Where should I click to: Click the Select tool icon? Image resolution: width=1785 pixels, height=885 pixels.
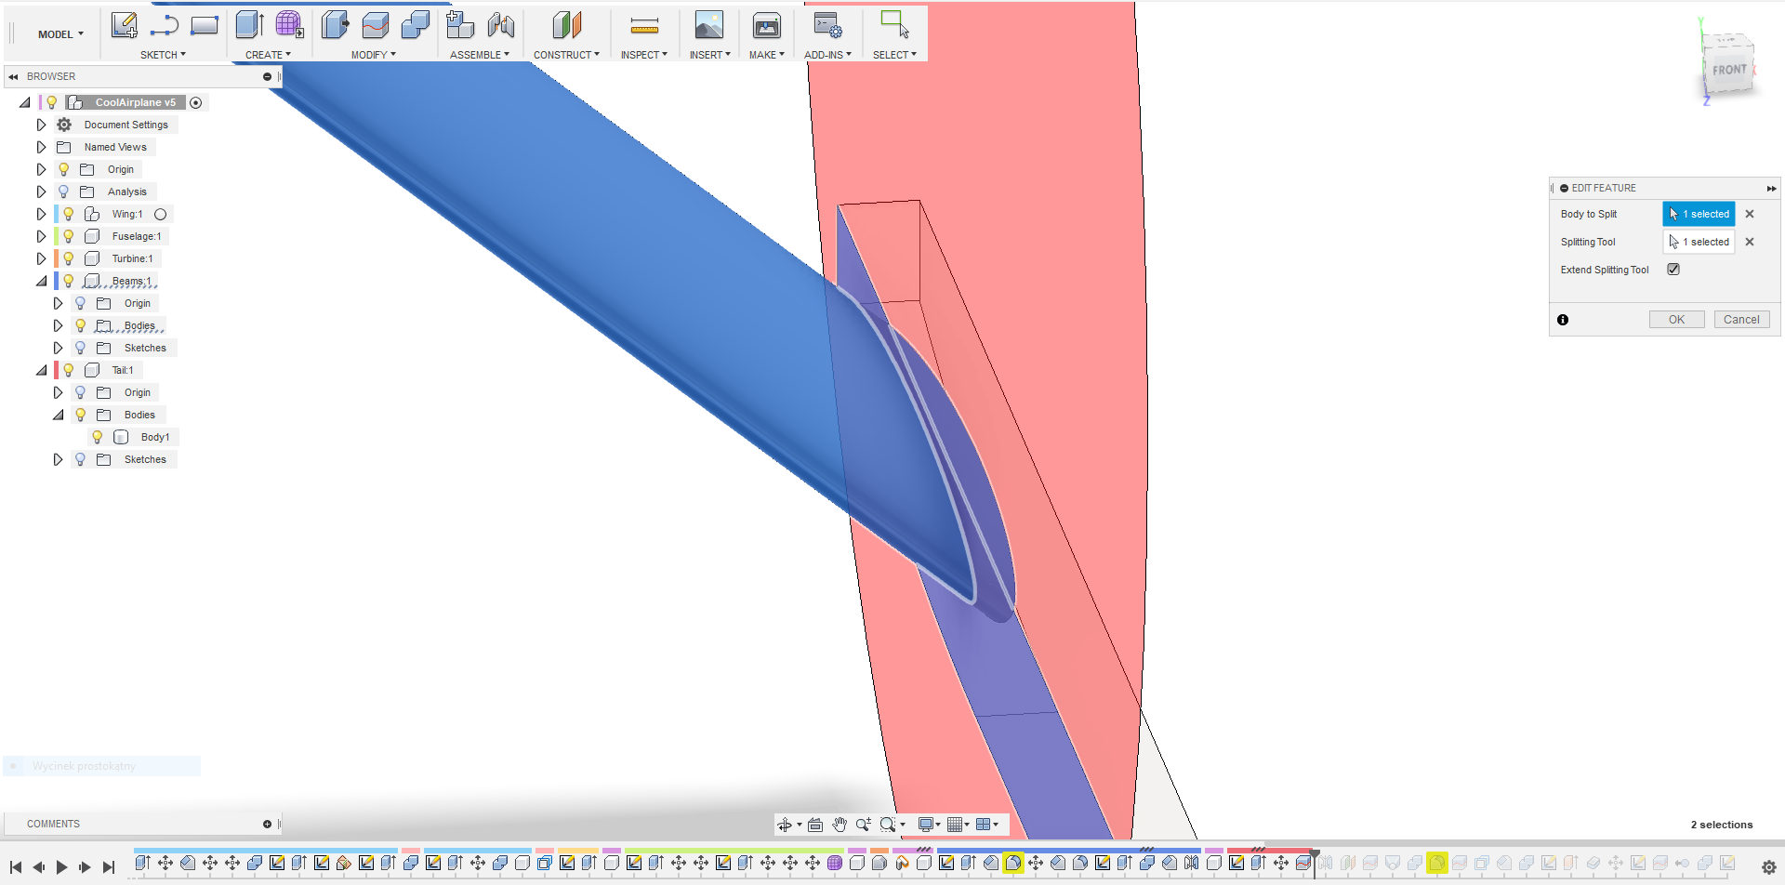coord(894,25)
